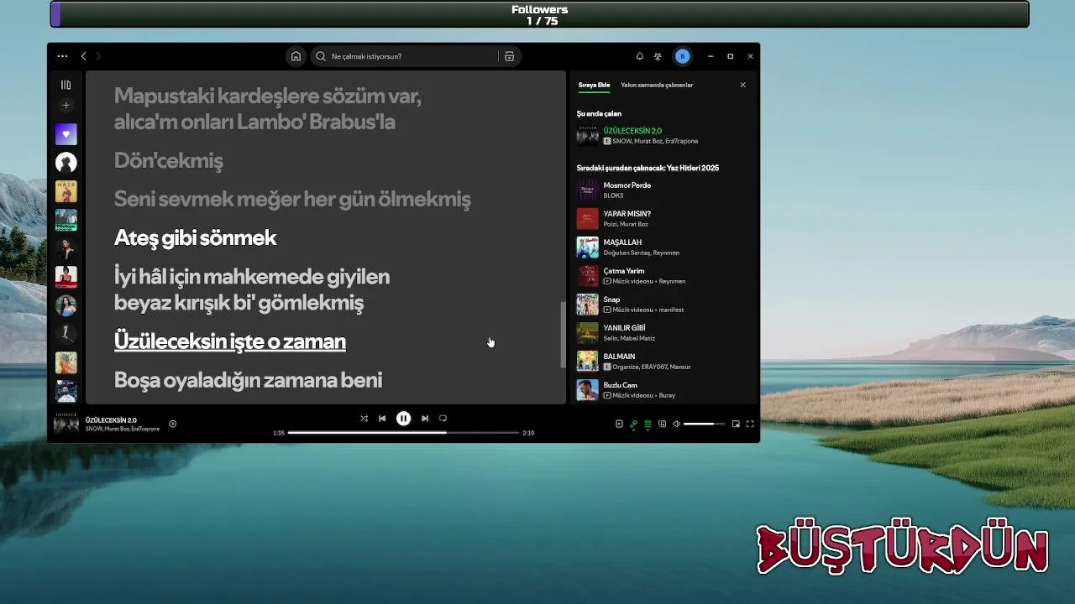The image size is (1075, 604).
Task: Jump to lyric Üzüleceksin işte o zaman
Action: [229, 341]
